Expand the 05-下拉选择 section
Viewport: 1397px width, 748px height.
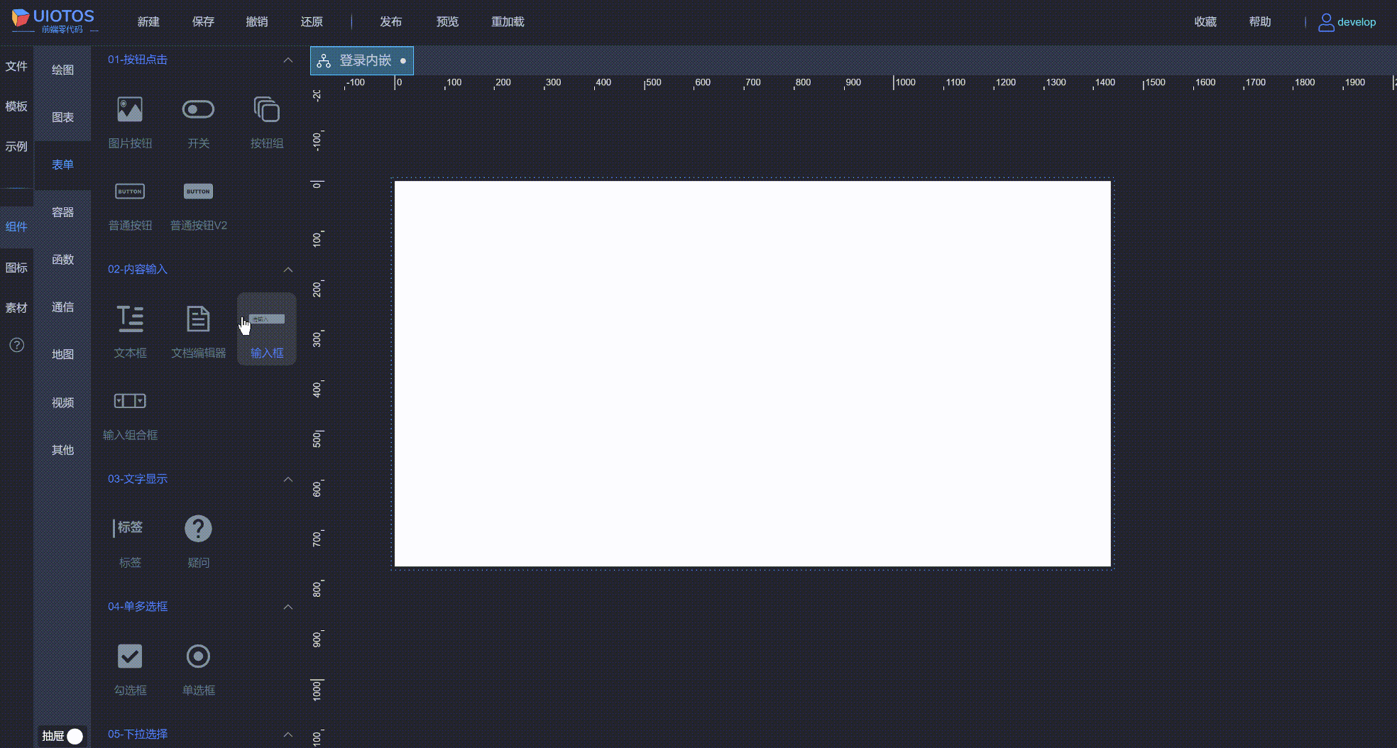pyautogui.click(x=288, y=735)
